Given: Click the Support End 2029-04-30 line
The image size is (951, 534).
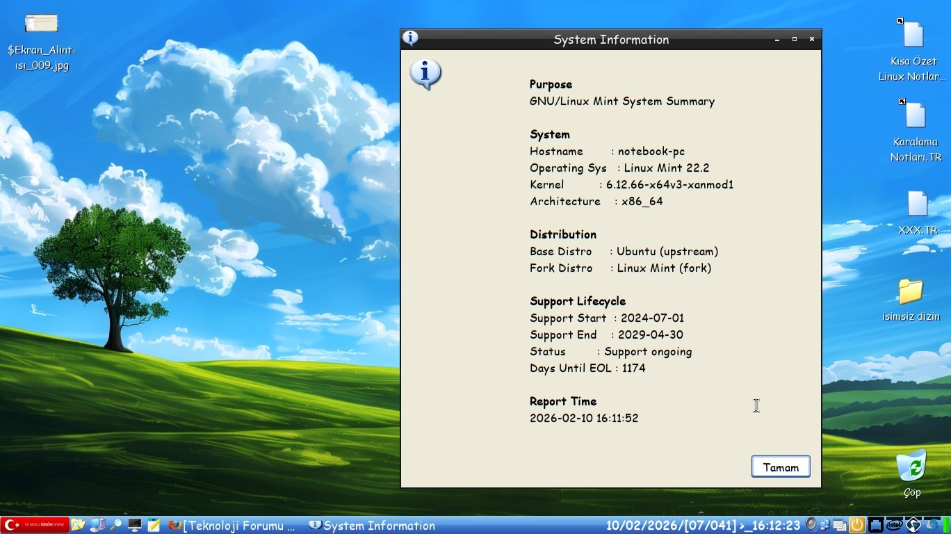Looking at the screenshot, I should [x=606, y=334].
